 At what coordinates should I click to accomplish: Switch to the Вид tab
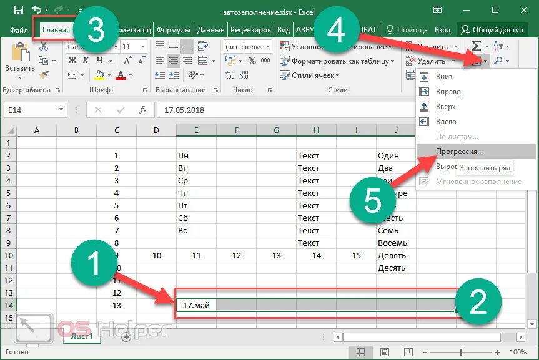pyautogui.click(x=284, y=30)
